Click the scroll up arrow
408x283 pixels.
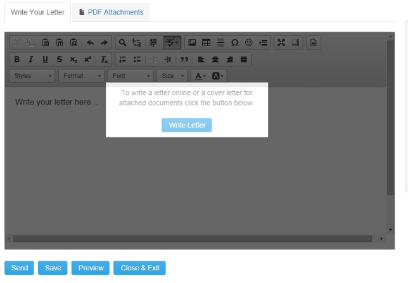[x=390, y=37]
